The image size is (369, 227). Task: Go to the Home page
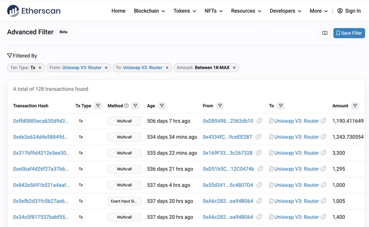118,11
